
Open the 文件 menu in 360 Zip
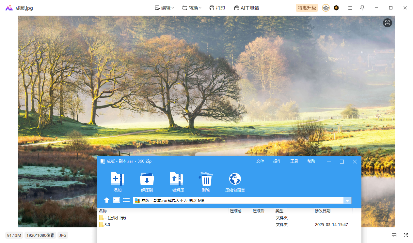click(260, 161)
